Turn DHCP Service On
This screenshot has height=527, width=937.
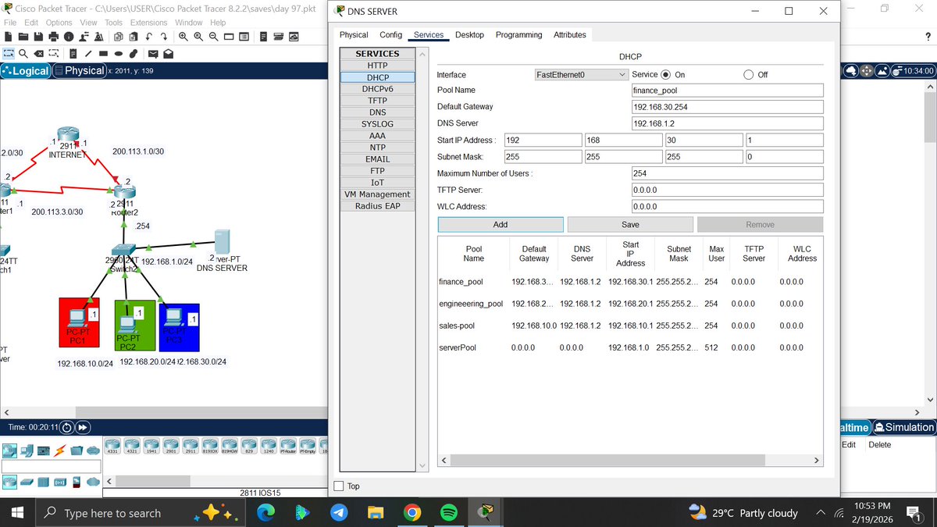tap(666, 75)
